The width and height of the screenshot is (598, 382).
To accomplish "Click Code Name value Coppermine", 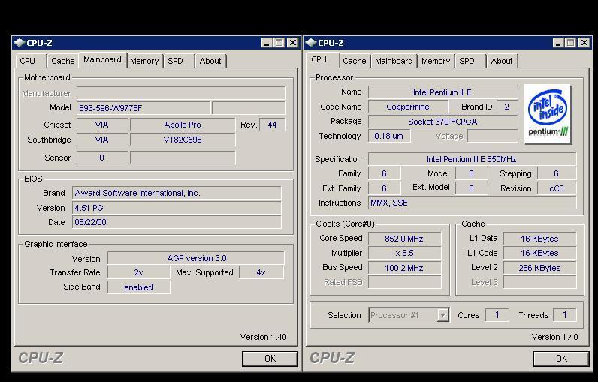I will pyautogui.click(x=408, y=107).
